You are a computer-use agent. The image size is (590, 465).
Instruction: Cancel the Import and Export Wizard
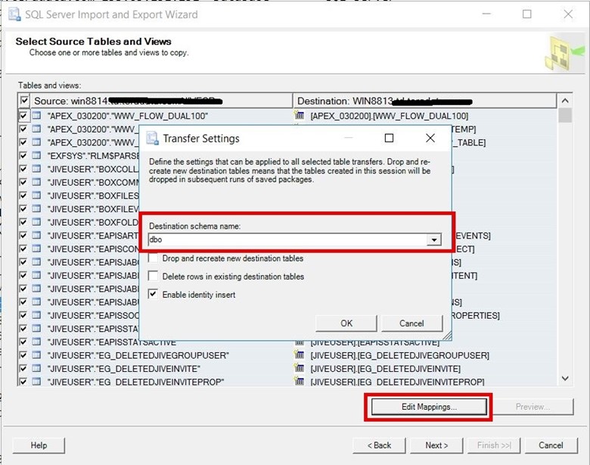click(x=551, y=445)
